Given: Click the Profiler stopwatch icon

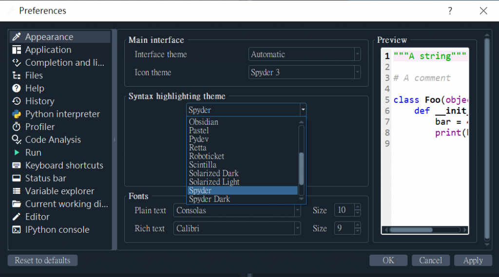Looking at the screenshot, I should (17, 127).
